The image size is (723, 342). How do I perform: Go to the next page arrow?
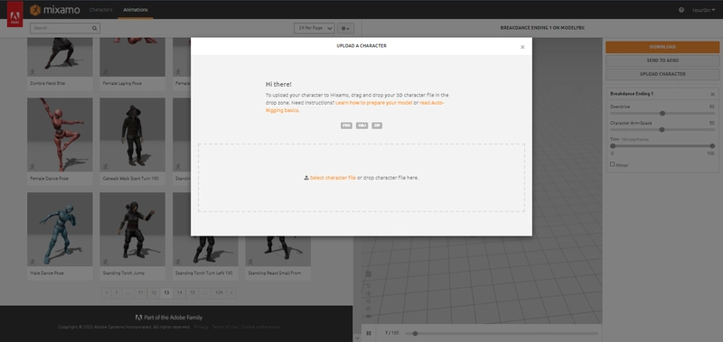(x=231, y=292)
